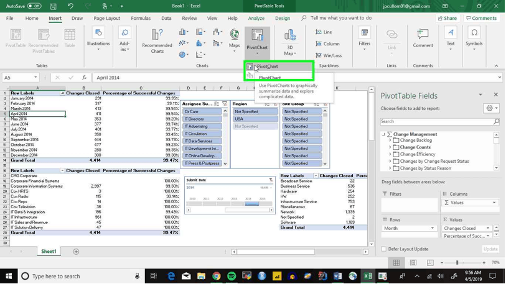The height and width of the screenshot is (284, 506).
Task: Switch to Normal view
Action: pyautogui.click(x=396, y=263)
